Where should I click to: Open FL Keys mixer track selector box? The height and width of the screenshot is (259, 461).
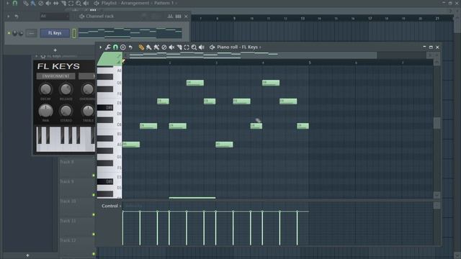point(32,33)
